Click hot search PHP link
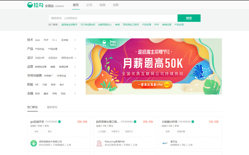 (x=157, y=25)
